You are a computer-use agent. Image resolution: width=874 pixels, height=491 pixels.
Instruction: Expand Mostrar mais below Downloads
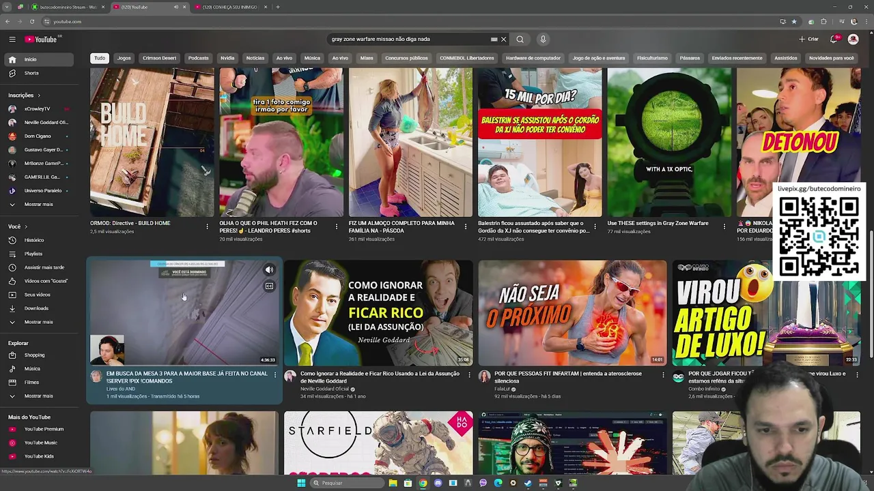click(38, 322)
